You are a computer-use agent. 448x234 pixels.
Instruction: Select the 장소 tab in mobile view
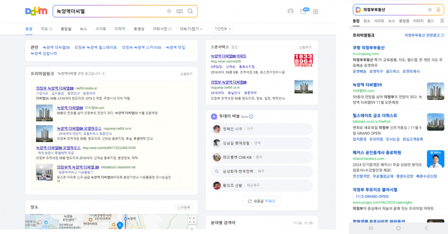366,21
